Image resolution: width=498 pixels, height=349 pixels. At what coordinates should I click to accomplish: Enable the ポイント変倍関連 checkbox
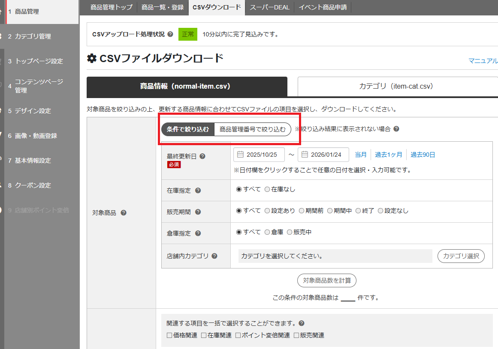238,335
